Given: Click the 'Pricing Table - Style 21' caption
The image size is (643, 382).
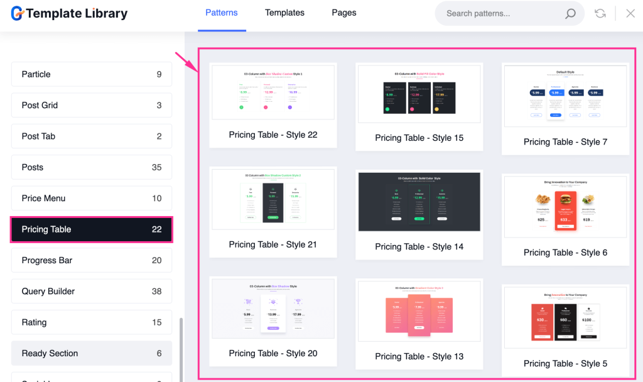Looking at the screenshot, I should 273,244.
